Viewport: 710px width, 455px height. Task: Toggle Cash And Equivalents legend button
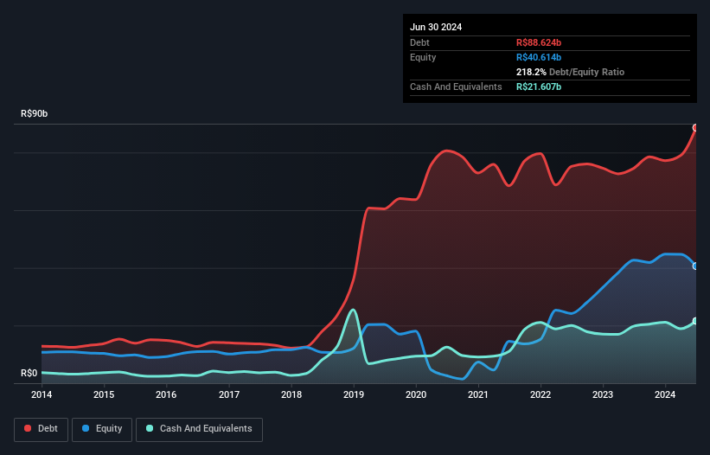point(199,429)
